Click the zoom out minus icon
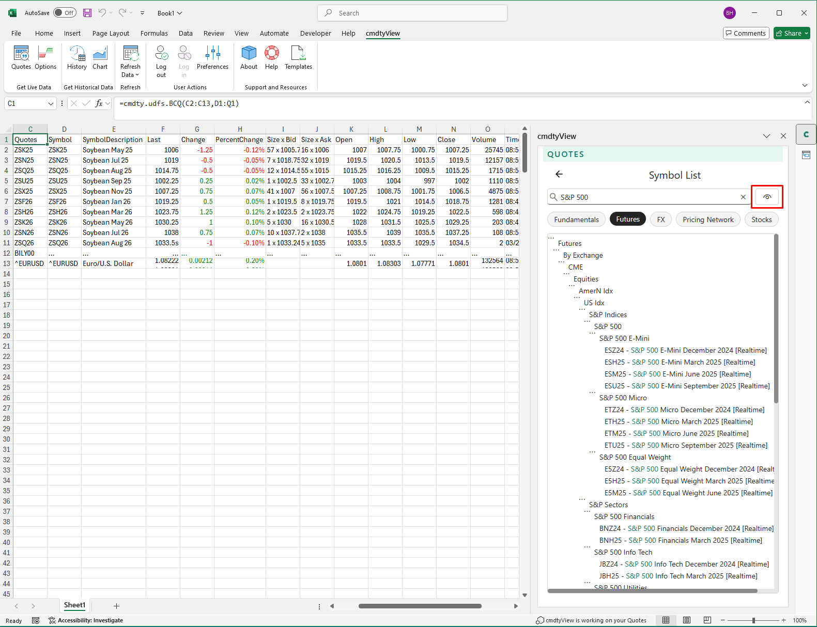Image resolution: width=817 pixels, height=627 pixels. pyautogui.click(x=723, y=620)
